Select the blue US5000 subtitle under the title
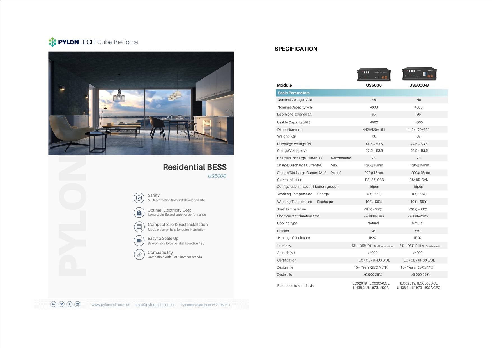 pyautogui.click(x=217, y=176)
